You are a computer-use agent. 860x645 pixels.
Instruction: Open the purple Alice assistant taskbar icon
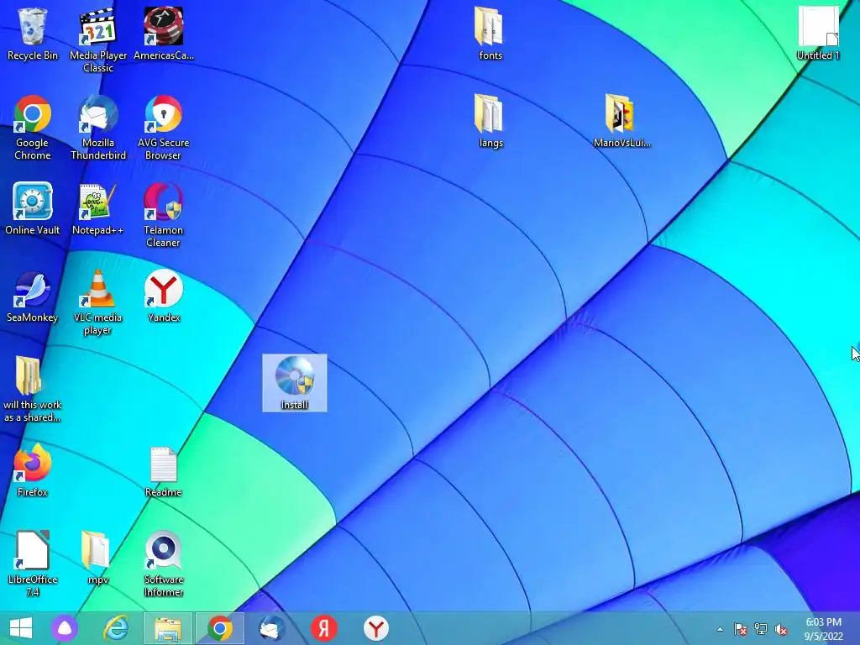(x=65, y=628)
